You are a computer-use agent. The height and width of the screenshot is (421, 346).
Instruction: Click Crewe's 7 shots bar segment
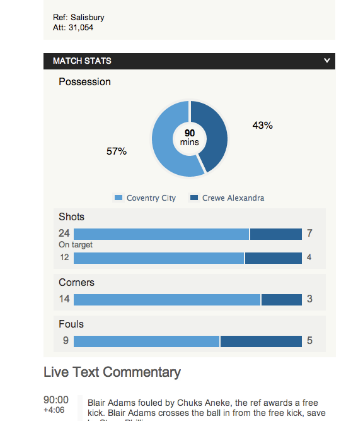pos(276,234)
